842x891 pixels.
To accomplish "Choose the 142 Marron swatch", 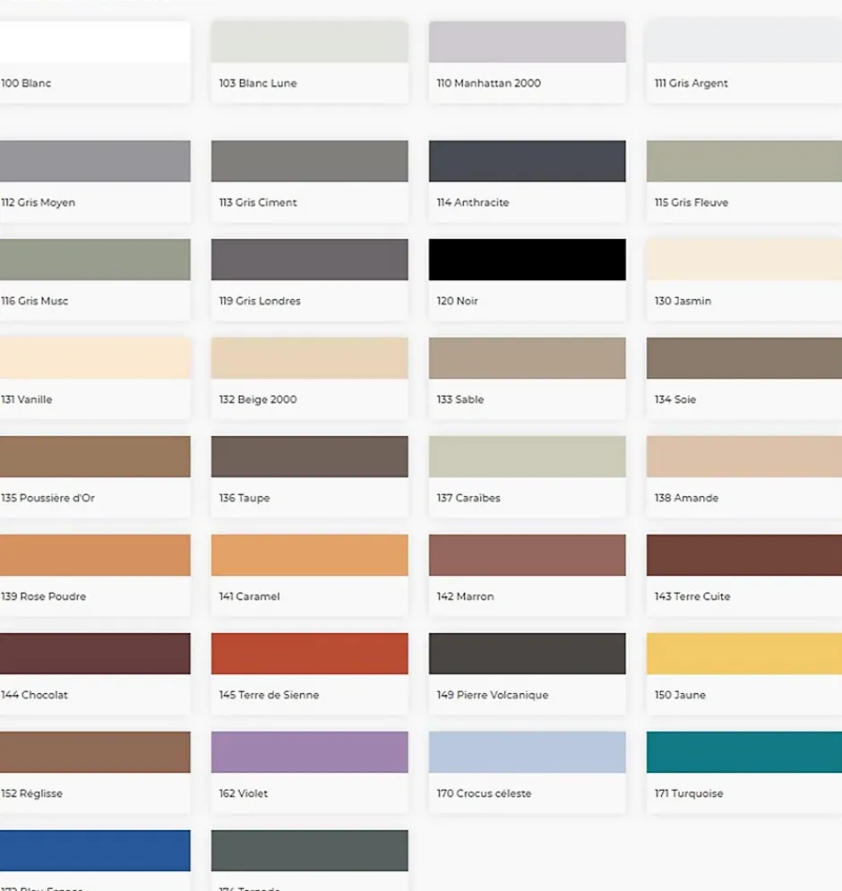I will (x=527, y=555).
